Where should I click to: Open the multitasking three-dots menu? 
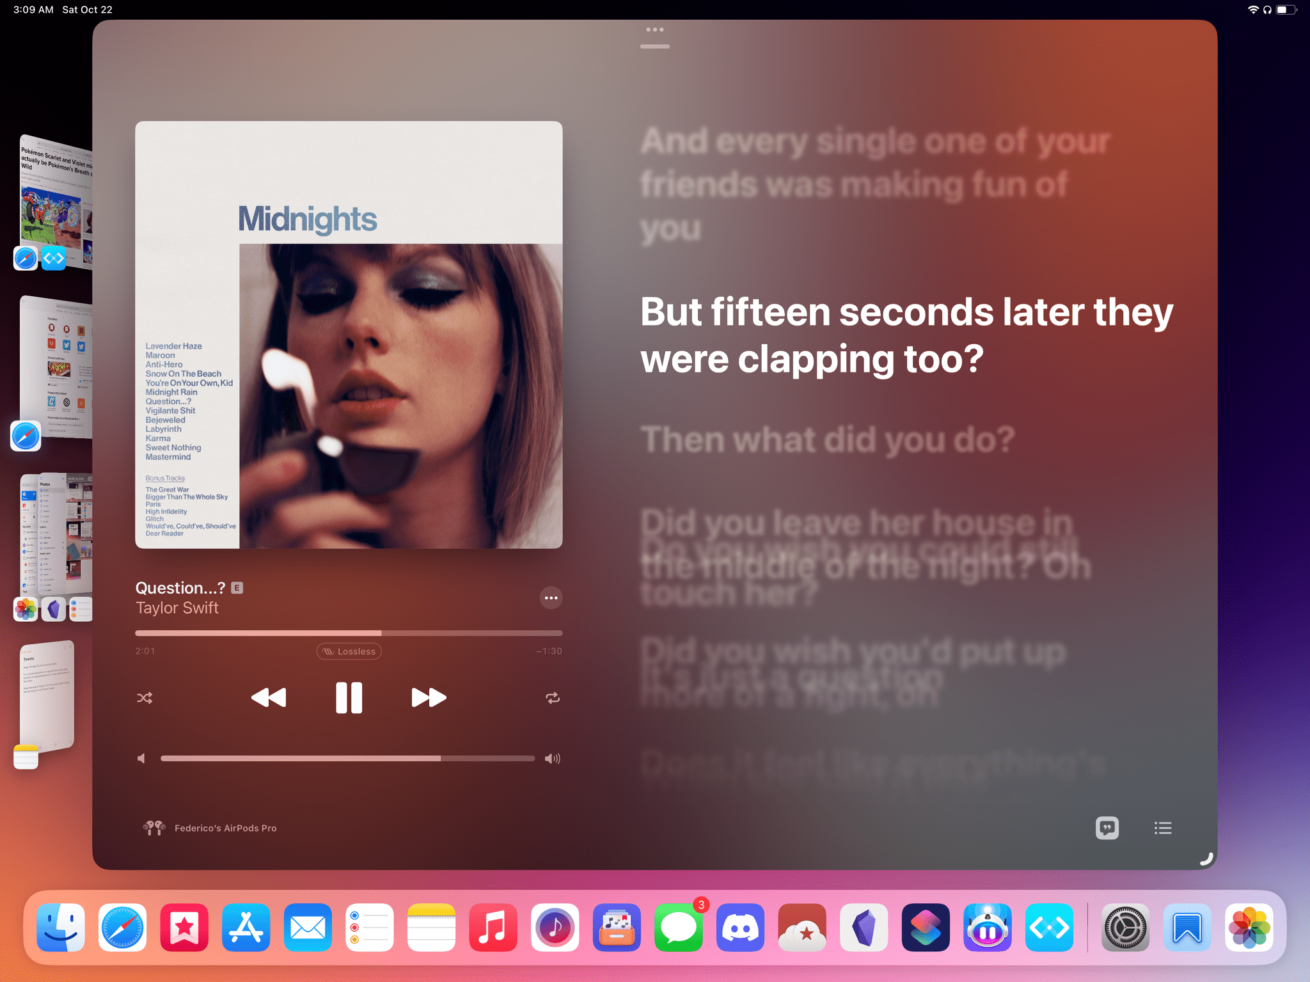[654, 29]
